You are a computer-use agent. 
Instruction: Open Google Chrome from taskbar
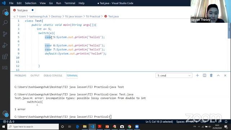(129, 127)
